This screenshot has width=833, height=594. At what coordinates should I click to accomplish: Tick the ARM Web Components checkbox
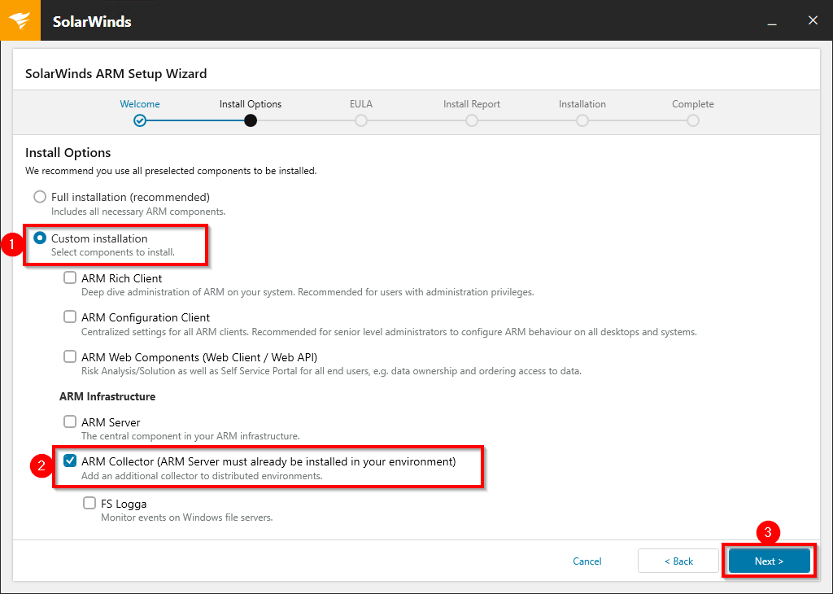(x=70, y=356)
